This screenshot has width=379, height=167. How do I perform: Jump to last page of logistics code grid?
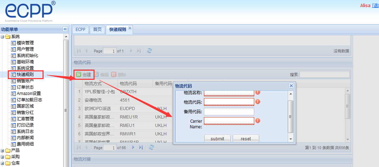click(x=141, y=148)
